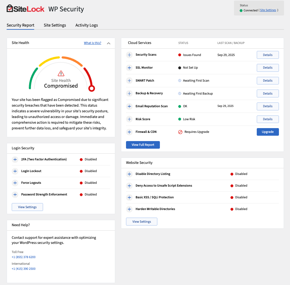290x285 pixels.
Task: Click green Low Risk status dot
Action: [180, 119]
